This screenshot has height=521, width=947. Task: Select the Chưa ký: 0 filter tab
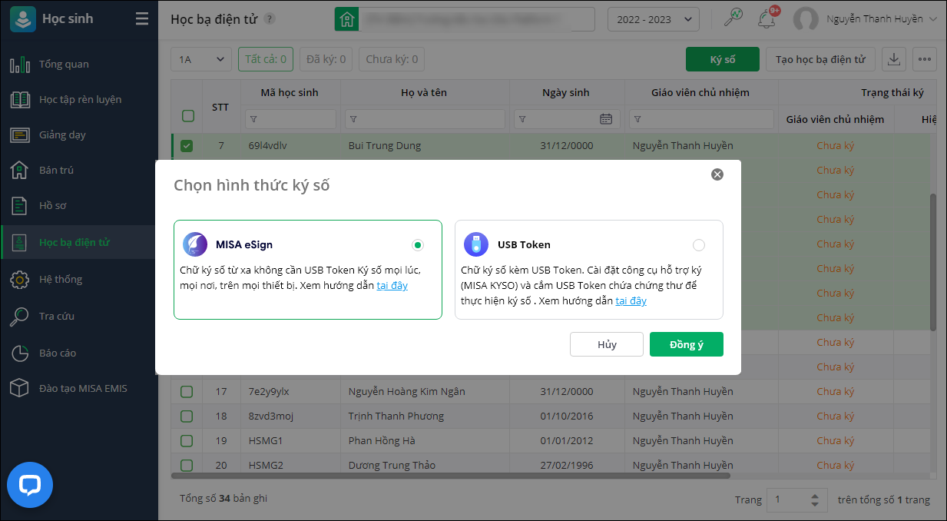pyautogui.click(x=392, y=59)
